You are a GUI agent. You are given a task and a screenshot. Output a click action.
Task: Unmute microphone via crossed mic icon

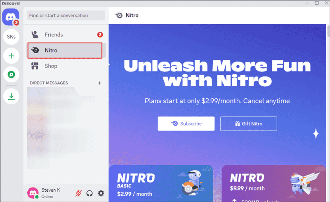(78, 193)
